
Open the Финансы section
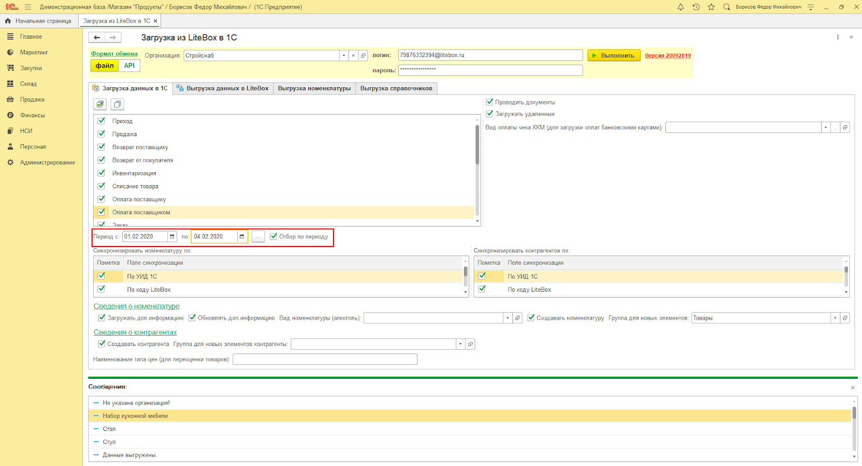pos(32,115)
